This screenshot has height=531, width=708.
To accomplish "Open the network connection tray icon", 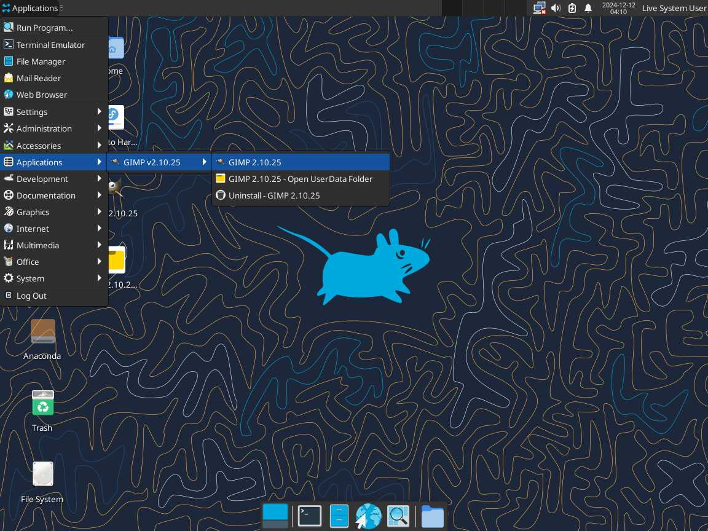I will tap(539, 8).
